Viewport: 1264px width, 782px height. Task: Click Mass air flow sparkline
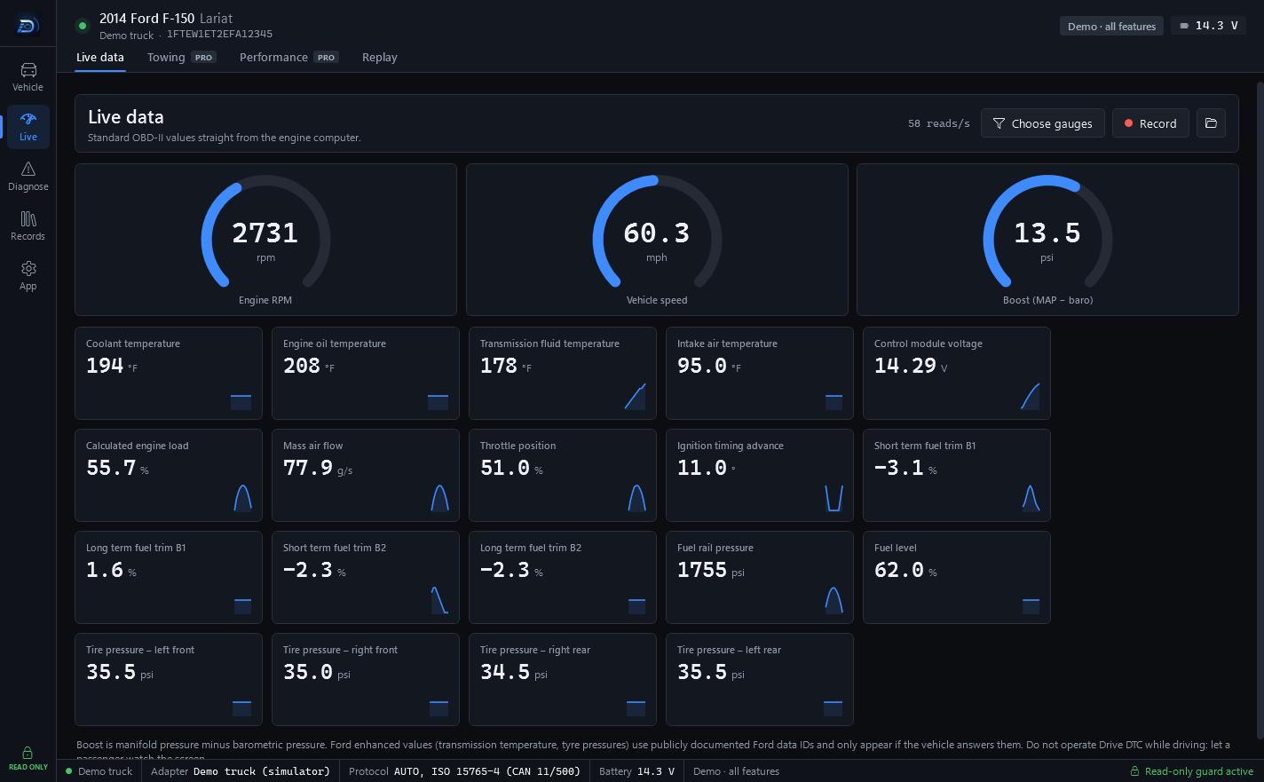[x=439, y=498]
